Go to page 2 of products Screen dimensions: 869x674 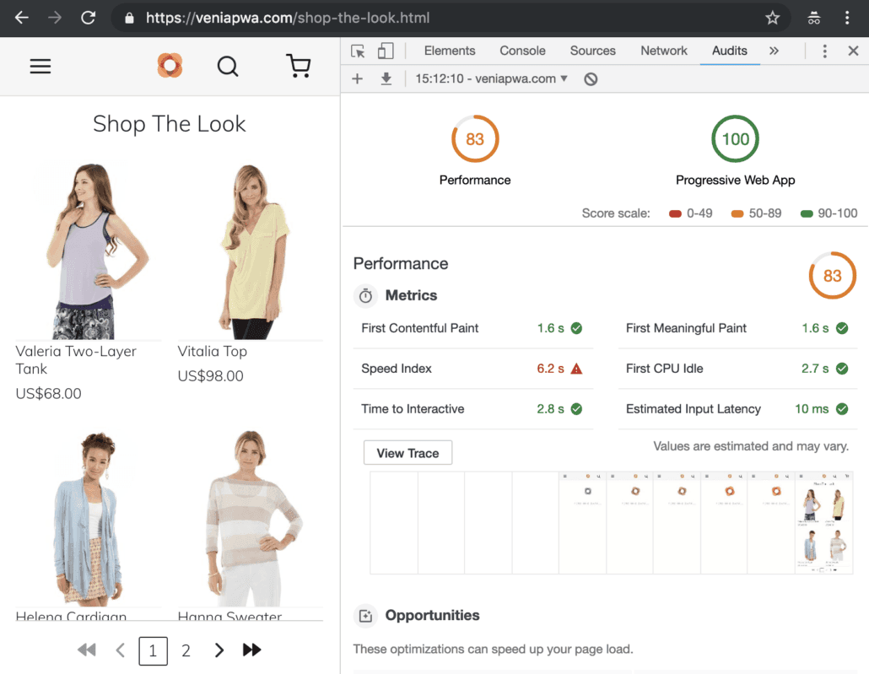click(186, 650)
